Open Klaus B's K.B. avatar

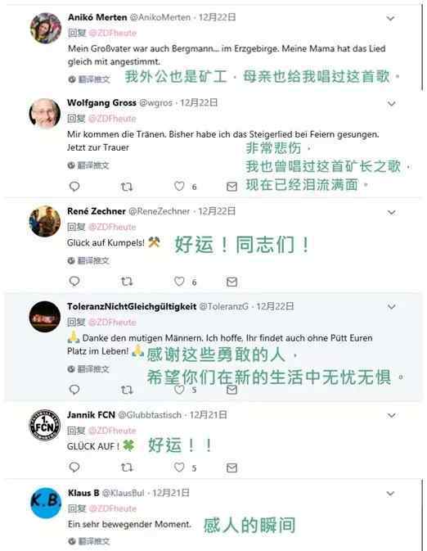point(45,503)
